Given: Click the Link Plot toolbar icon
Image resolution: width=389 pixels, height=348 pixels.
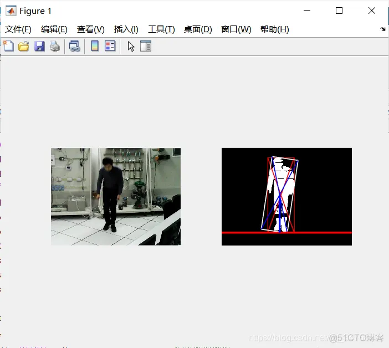Looking at the screenshot, I should [75, 46].
